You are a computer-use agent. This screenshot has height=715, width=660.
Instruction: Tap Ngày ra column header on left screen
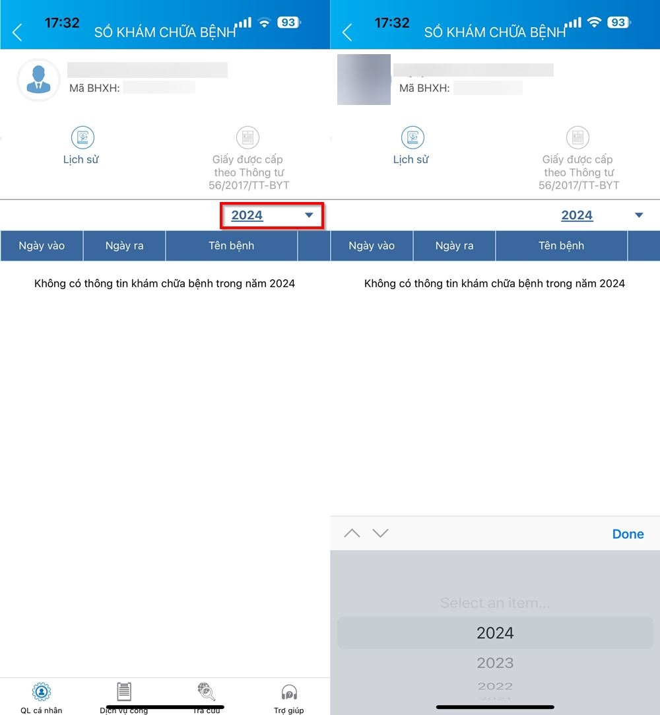[x=125, y=246]
